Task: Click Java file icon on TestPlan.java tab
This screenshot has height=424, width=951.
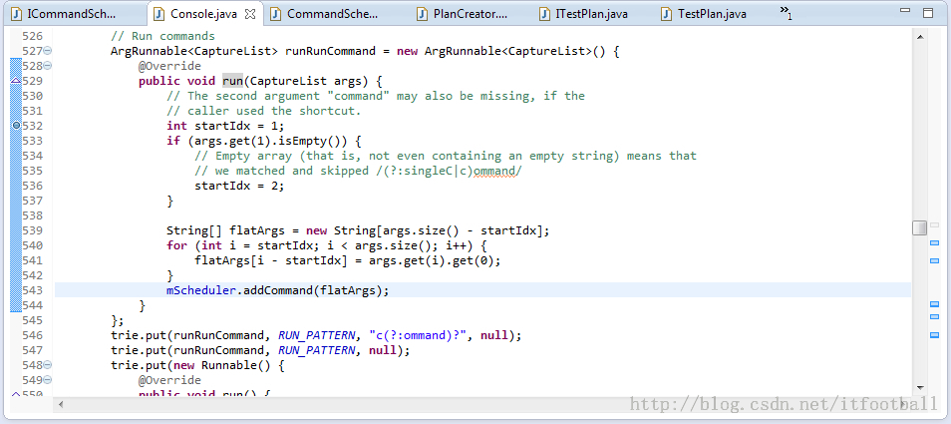Action: (666, 13)
